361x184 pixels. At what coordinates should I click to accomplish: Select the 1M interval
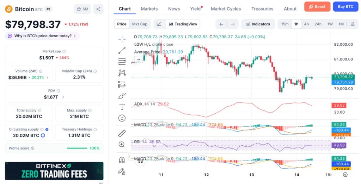[x=341, y=24]
